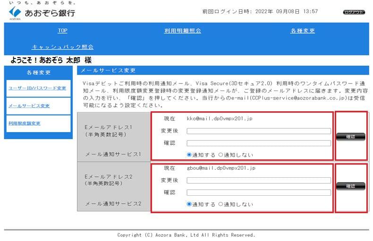This screenshot has width=373, height=241.
Task: Open the TOP navigation link
Action: point(62,31)
